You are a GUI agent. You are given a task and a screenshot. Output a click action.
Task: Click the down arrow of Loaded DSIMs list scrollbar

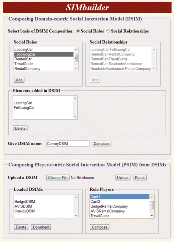(76, 215)
